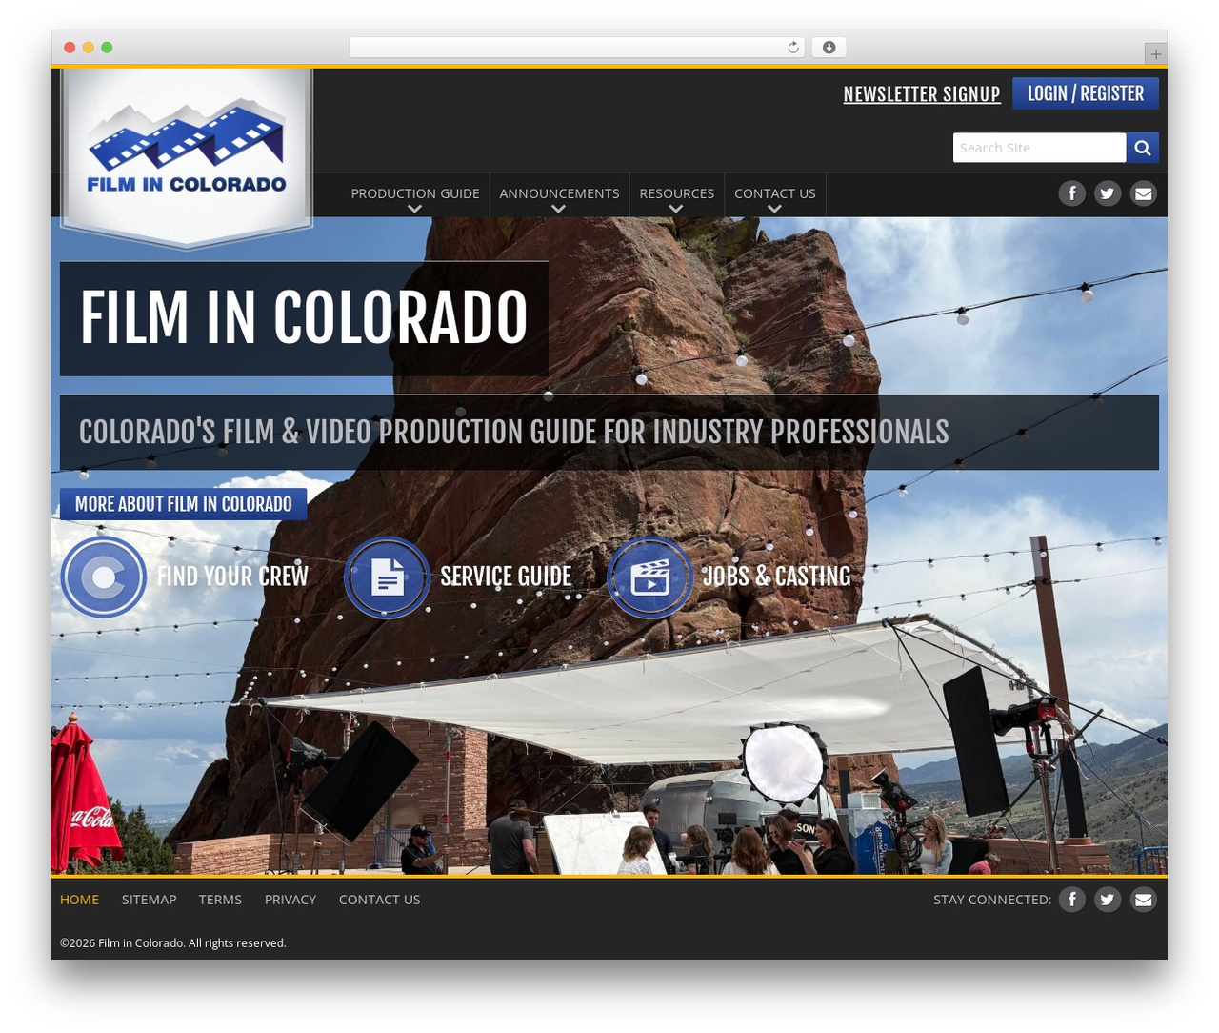Expand chevron under Resources
This screenshot has height=1033, width=1219.
676,209
